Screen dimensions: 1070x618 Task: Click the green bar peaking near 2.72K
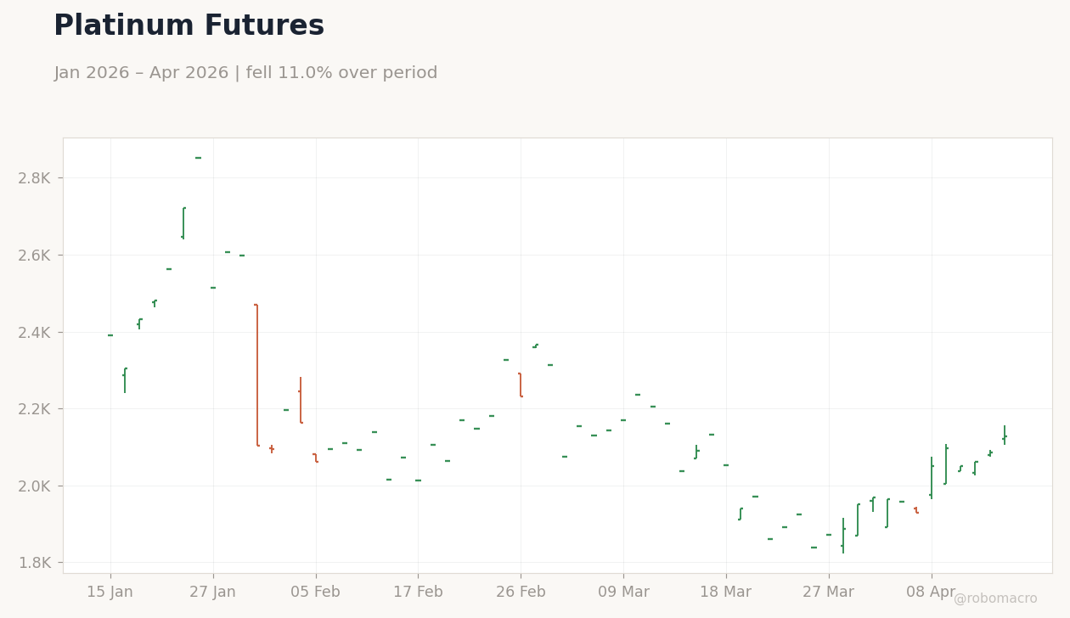[x=183, y=223]
